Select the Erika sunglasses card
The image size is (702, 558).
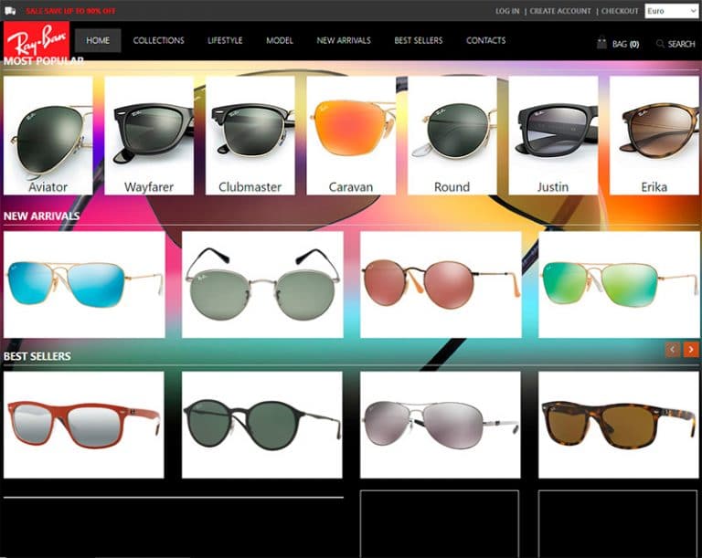click(x=654, y=135)
